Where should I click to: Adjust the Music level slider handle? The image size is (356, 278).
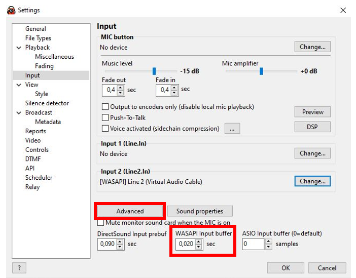tap(154, 71)
